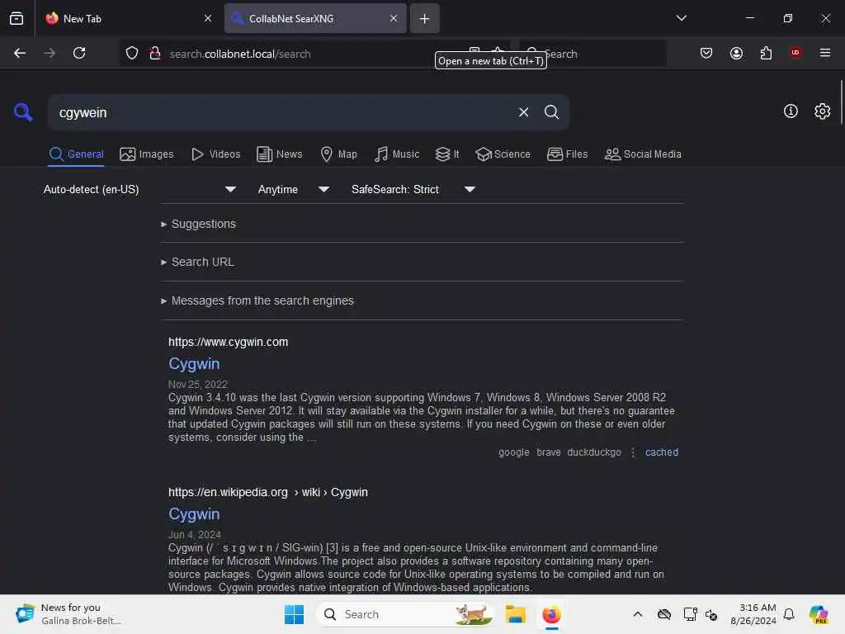This screenshot has height=634, width=845.
Task: Select the Files search category
Action: [x=567, y=154]
